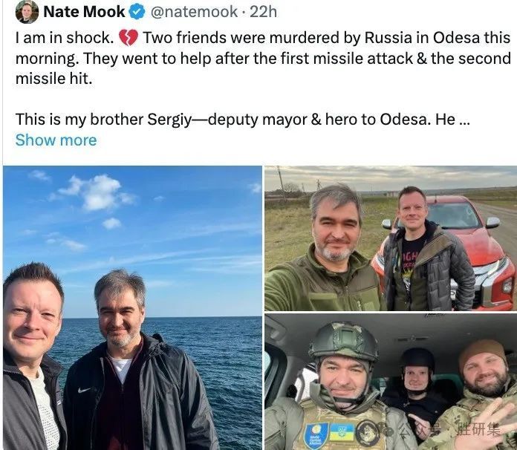Open Nate Mook's profile avatar
Viewport: 517px width, 450px height.
(x=27, y=12)
